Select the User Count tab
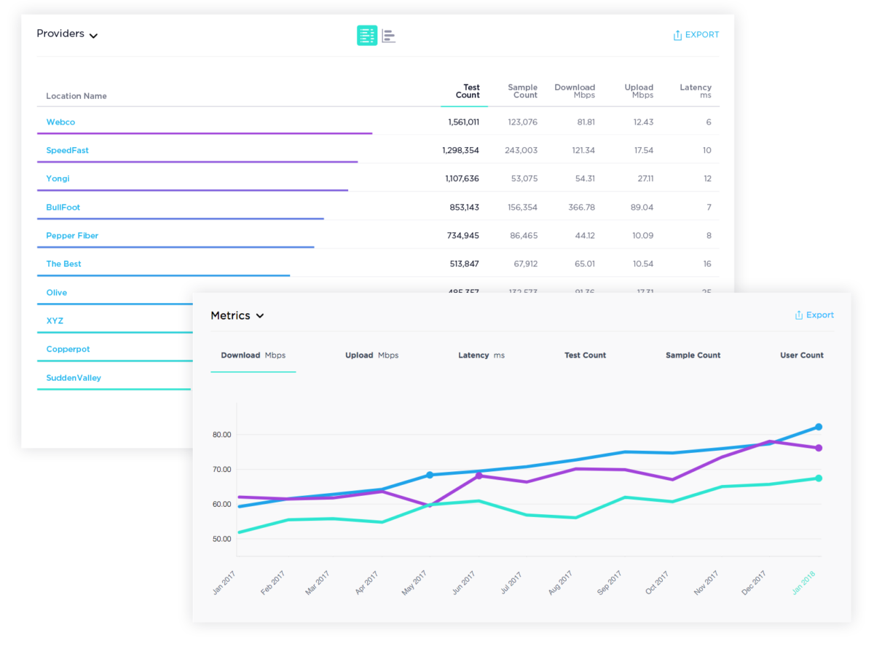This screenshot has height=662, width=874. (801, 355)
